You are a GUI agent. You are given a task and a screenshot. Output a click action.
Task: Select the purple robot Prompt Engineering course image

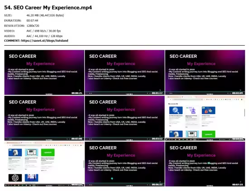pos(192,110)
